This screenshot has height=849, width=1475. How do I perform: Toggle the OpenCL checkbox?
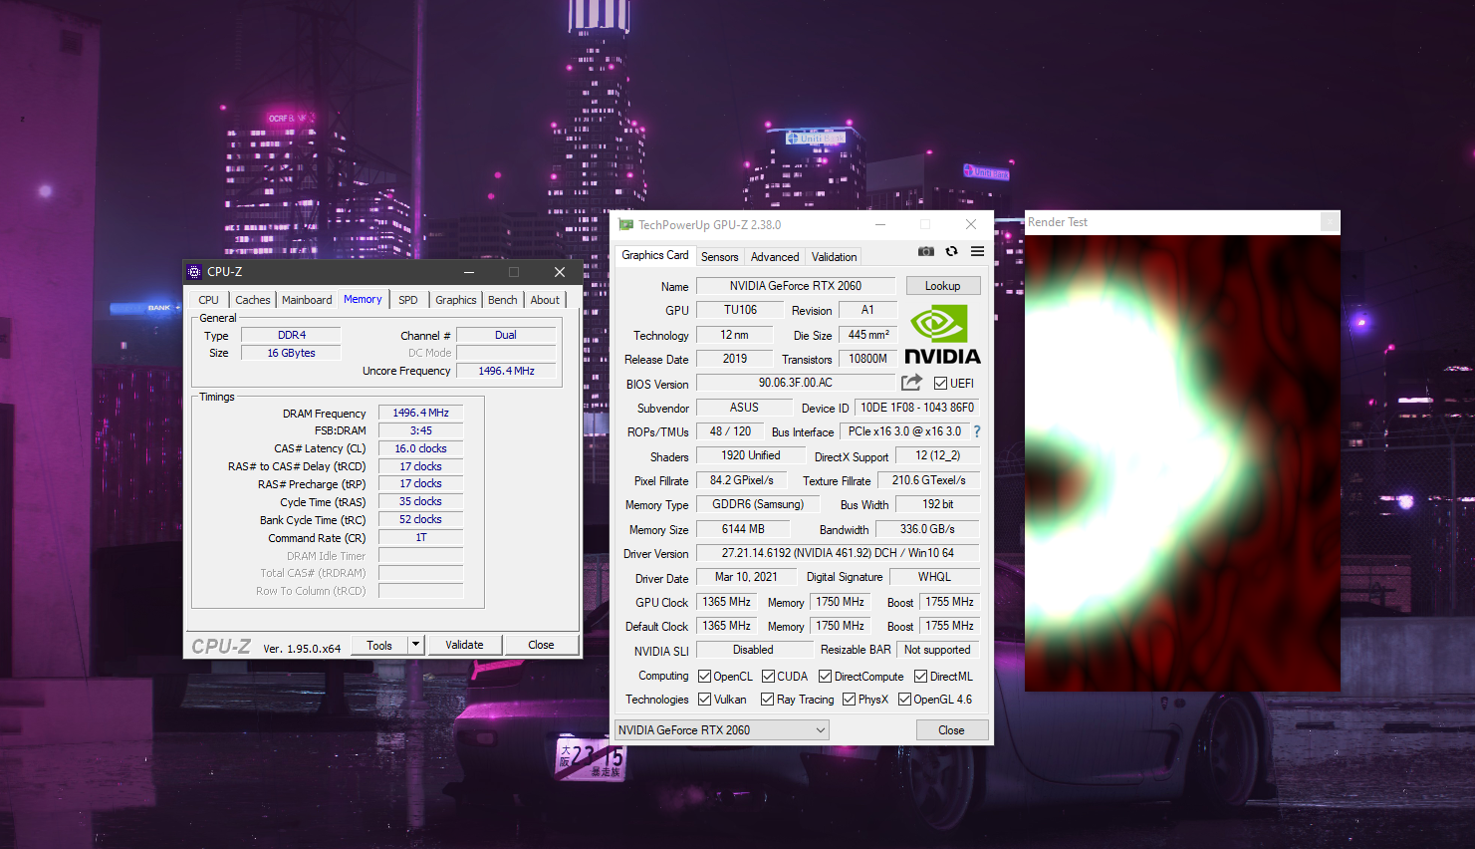click(x=704, y=676)
